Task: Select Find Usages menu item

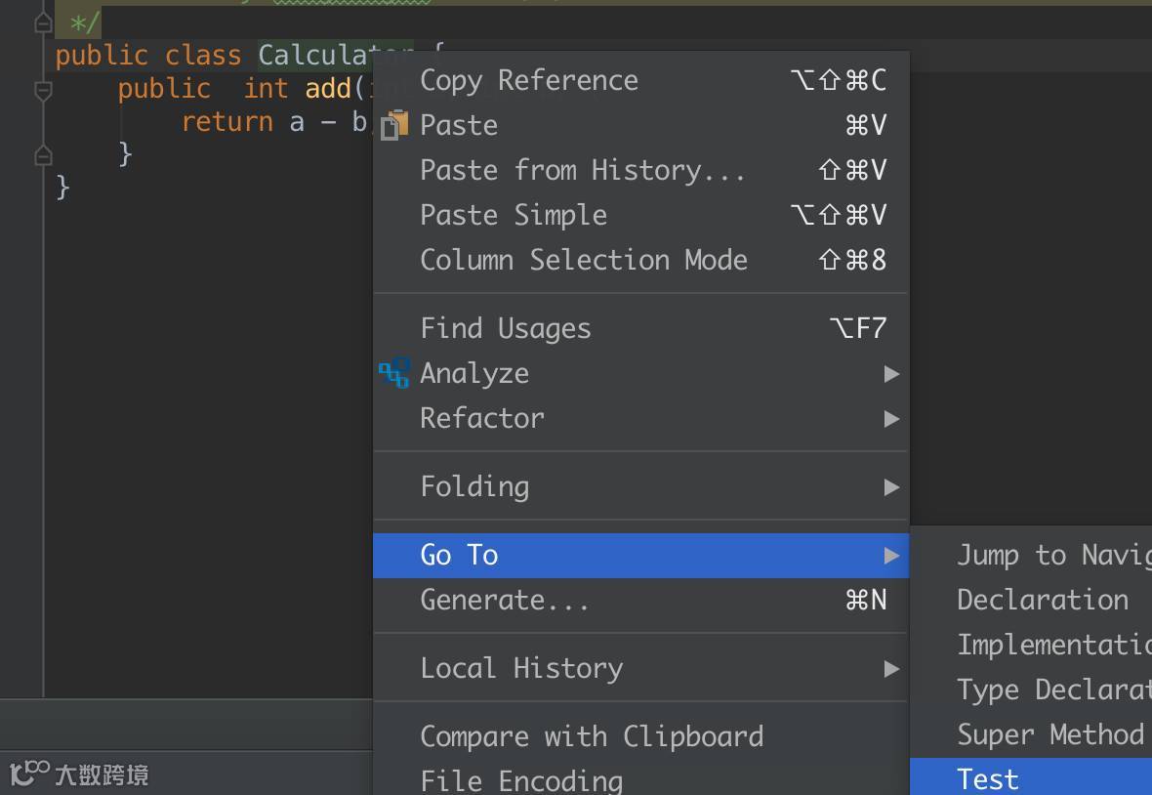Action: [x=505, y=329]
